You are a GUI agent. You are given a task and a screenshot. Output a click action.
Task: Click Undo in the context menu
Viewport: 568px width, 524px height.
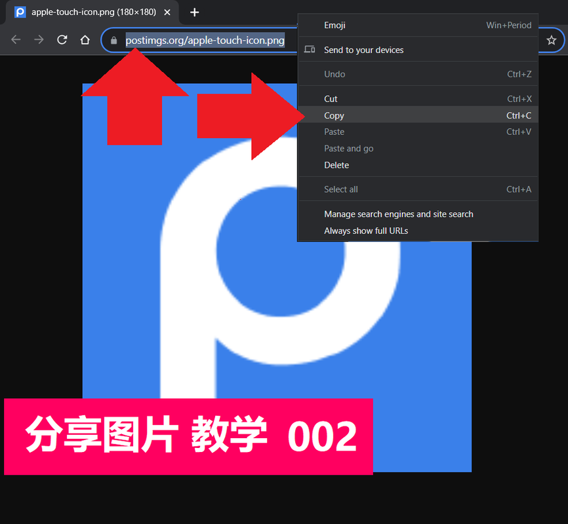(418, 74)
